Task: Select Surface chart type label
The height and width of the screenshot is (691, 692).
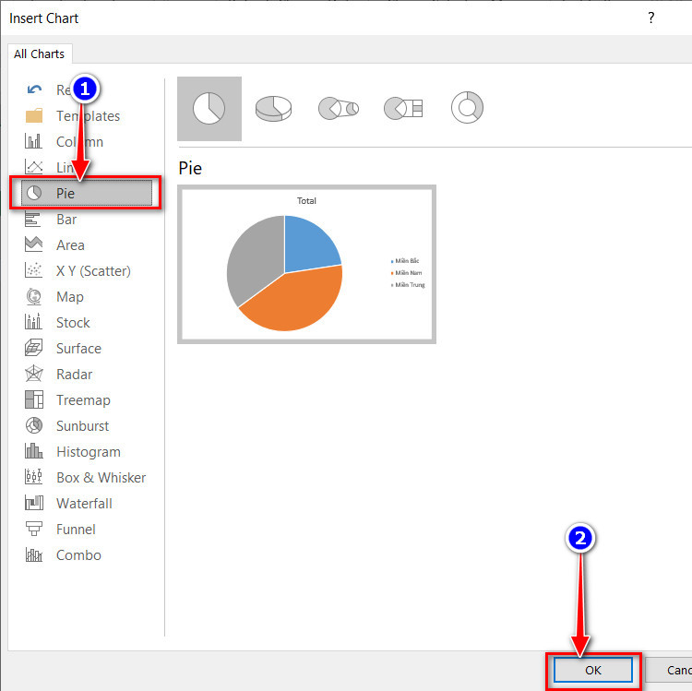Action: click(79, 349)
